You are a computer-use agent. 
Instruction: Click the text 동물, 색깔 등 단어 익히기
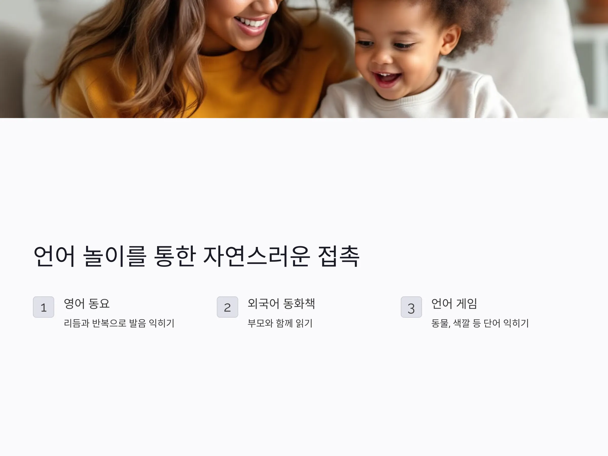[480, 323]
